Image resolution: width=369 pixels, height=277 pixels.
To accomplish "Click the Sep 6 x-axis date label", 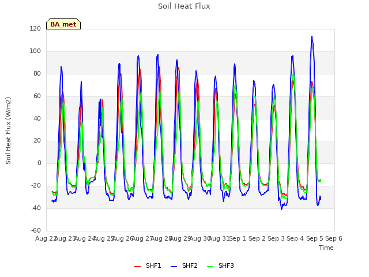I will (334, 238).
